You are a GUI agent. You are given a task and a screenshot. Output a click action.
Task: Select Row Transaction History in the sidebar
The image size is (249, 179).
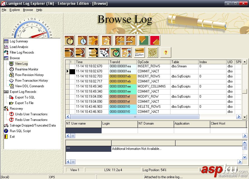31,81
